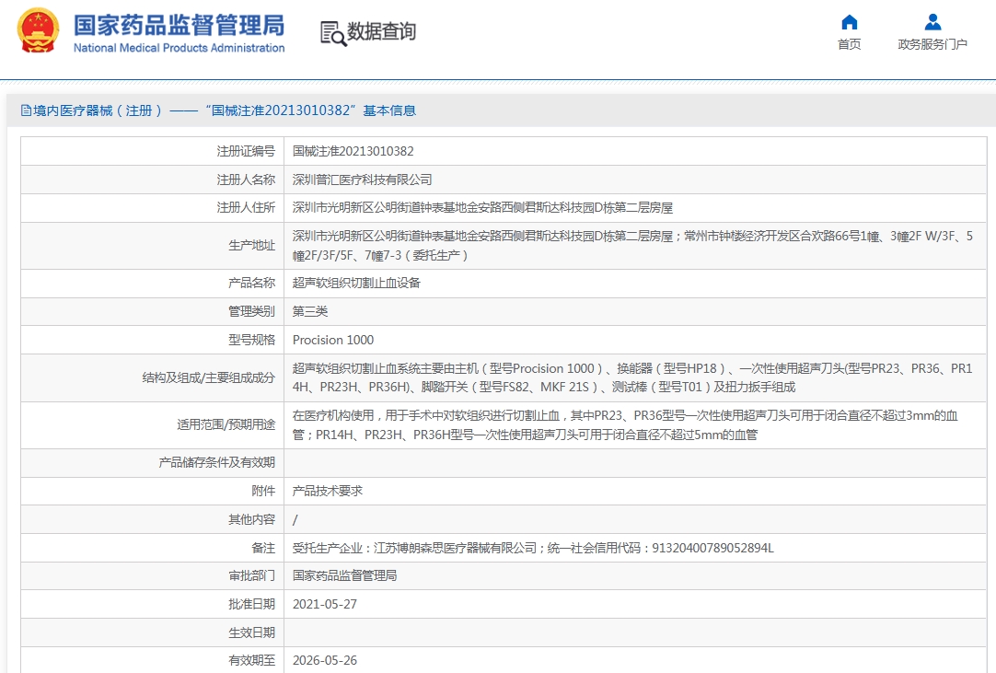This screenshot has width=996, height=673.
Task: Click National Medical Products Administration subtitle
Action: point(180,48)
